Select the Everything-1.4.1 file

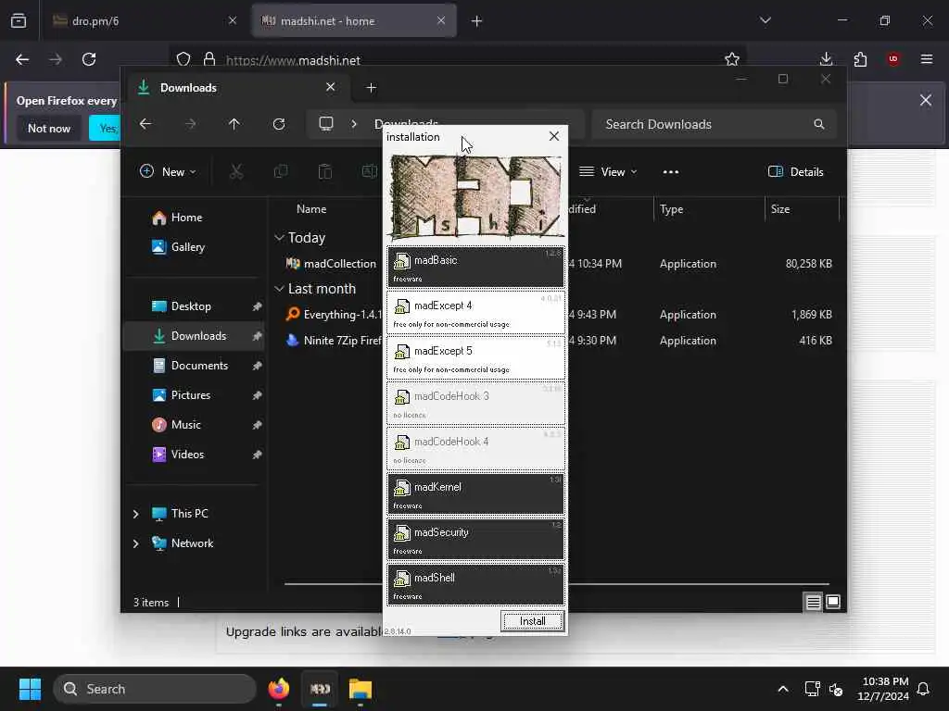(334, 315)
